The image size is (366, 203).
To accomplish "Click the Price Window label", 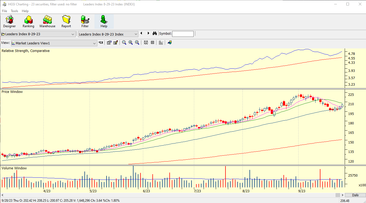I will [12, 92].
